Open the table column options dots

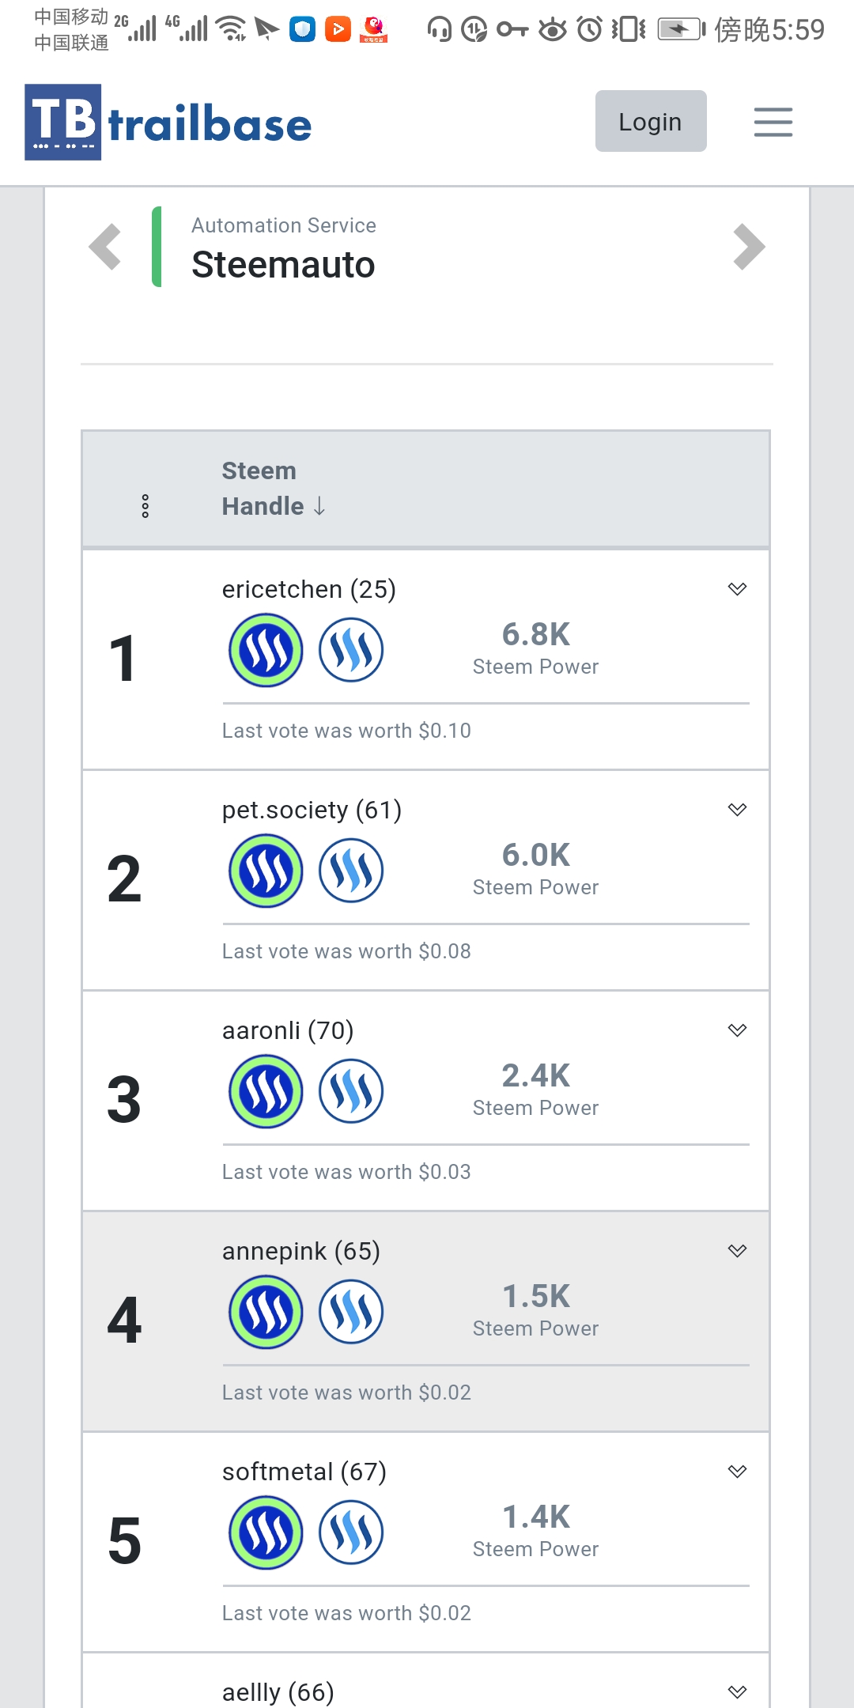[x=145, y=506]
